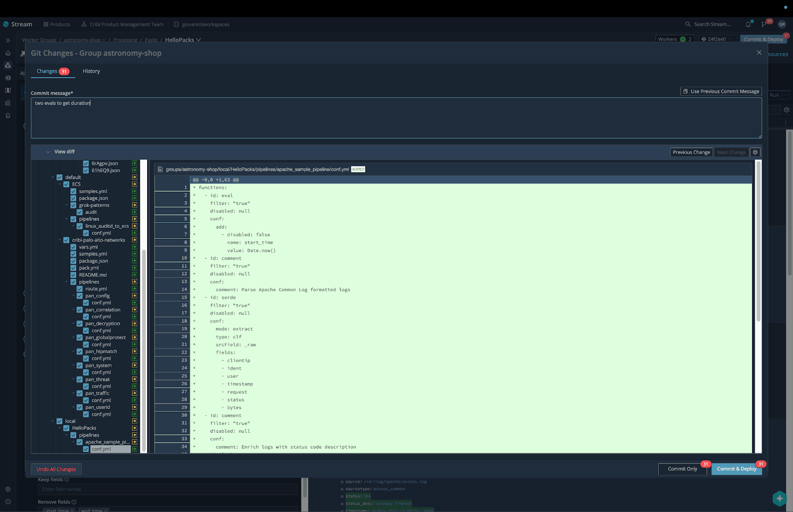Screen dimensions: 793x512
Task: Click Undo All Changes button
Action: [x=56, y=469]
